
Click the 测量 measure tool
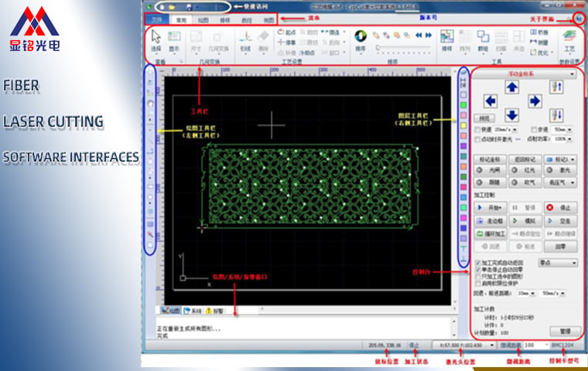(539, 43)
